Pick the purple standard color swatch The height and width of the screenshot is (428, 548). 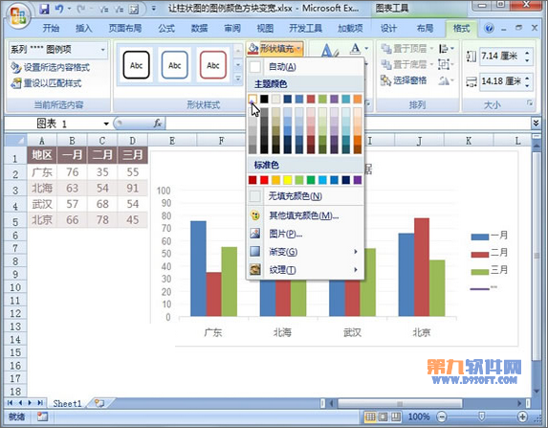point(358,180)
